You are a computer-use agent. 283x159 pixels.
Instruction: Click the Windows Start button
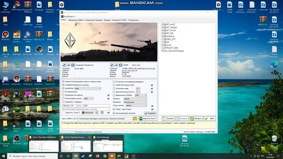point(4,156)
